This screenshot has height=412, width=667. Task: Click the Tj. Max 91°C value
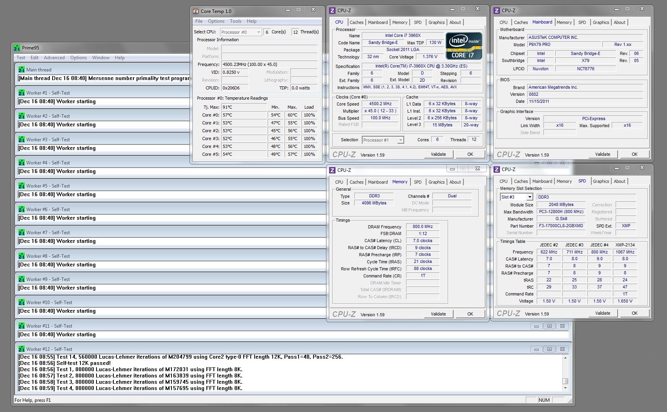click(244, 107)
